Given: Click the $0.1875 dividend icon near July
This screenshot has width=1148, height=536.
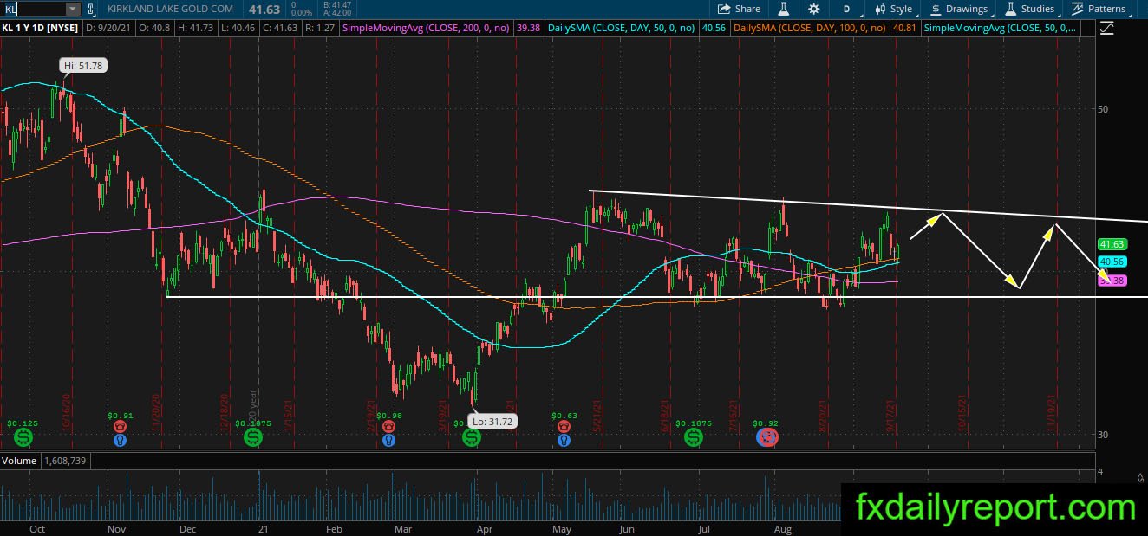Looking at the screenshot, I should (x=694, y=438).
